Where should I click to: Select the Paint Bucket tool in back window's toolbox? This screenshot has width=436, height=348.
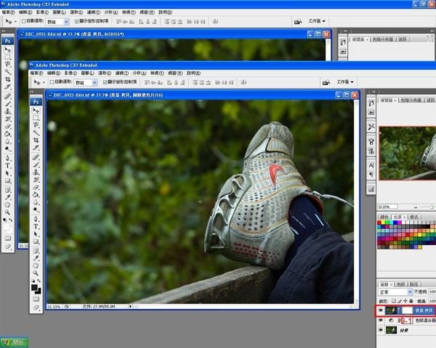tap(8, 133)
